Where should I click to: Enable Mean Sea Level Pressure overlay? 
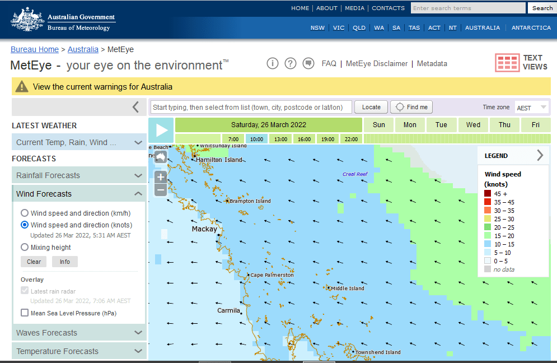pos(25,313)
